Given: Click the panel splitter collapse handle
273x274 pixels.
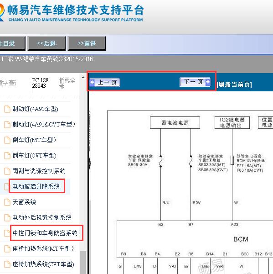Looking at the screenshot, I should pos(89,163).
